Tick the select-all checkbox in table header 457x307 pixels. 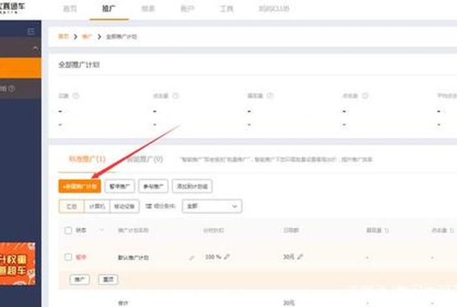(68, 231)
